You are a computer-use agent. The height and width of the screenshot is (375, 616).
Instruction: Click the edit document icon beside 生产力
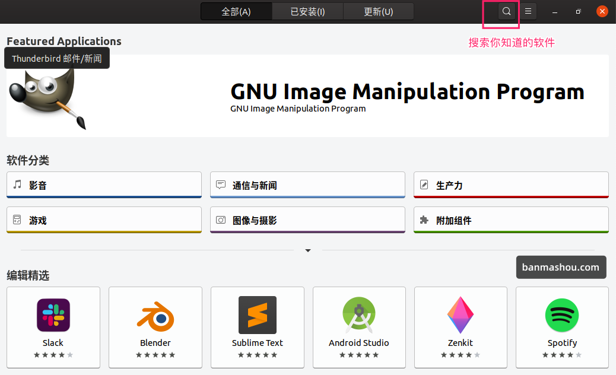[x=424, y=185]
